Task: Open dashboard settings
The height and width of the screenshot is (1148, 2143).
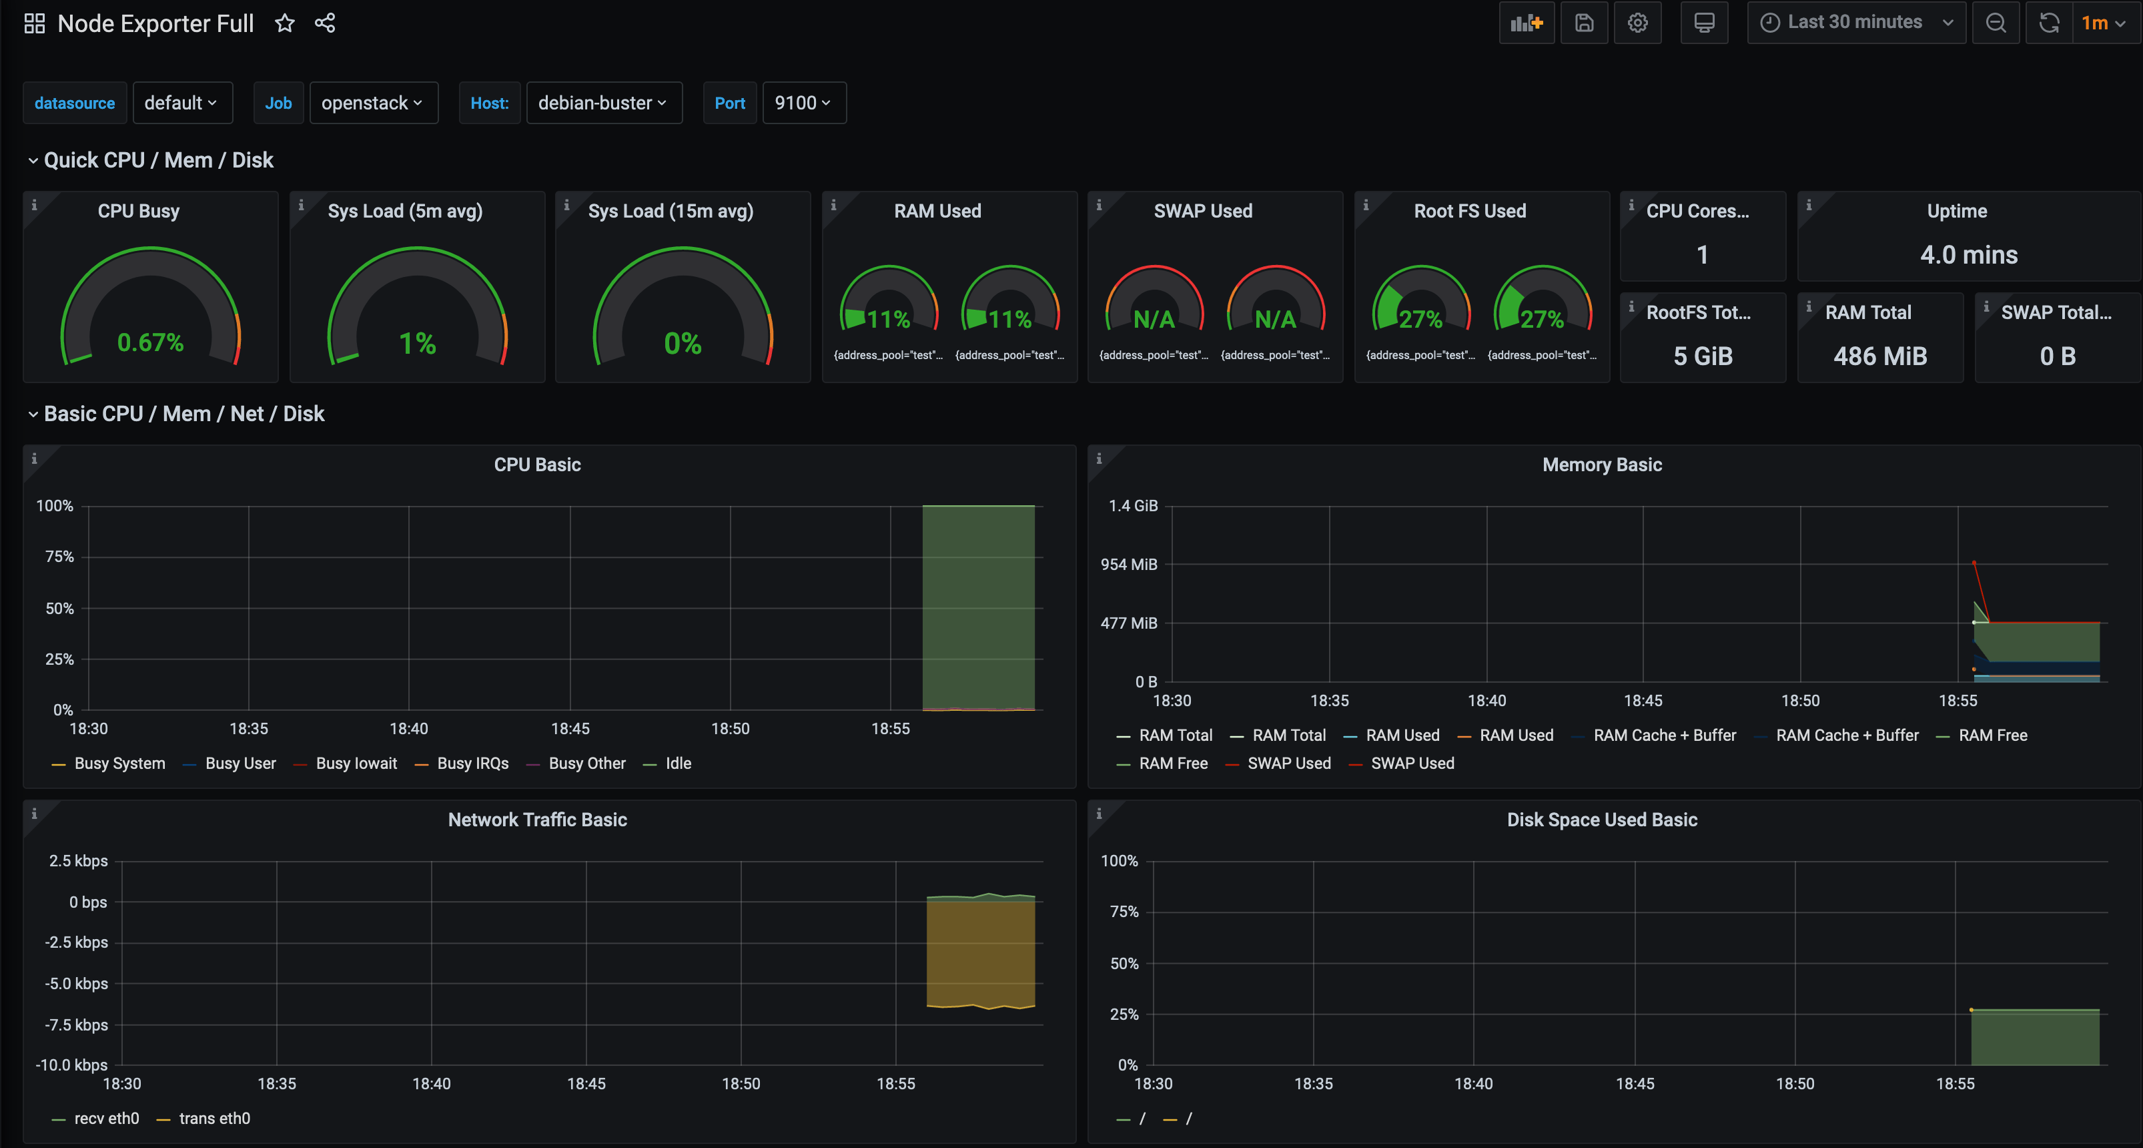Action: click(1637, 23)
